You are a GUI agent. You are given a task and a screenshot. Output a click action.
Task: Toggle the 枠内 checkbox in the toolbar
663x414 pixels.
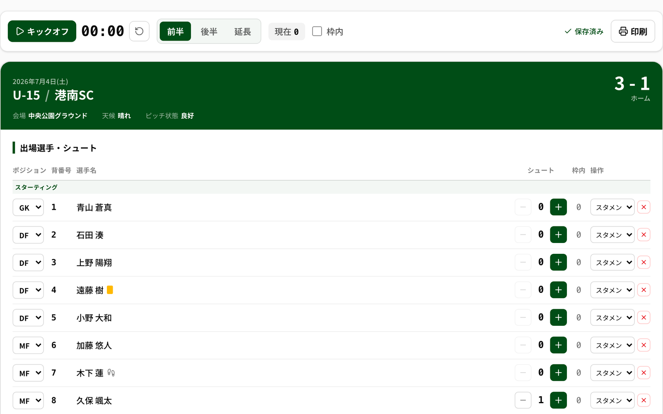317,31
